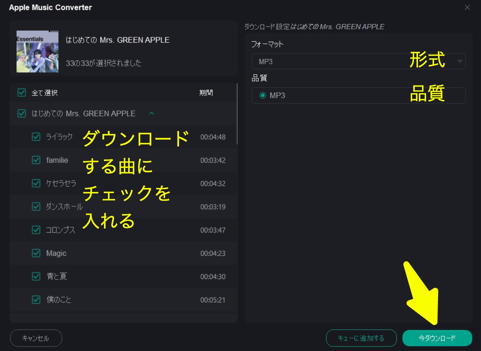Click the duration 00:05:21
Screen dimensions: 481x351
click(x=213, y=300)
